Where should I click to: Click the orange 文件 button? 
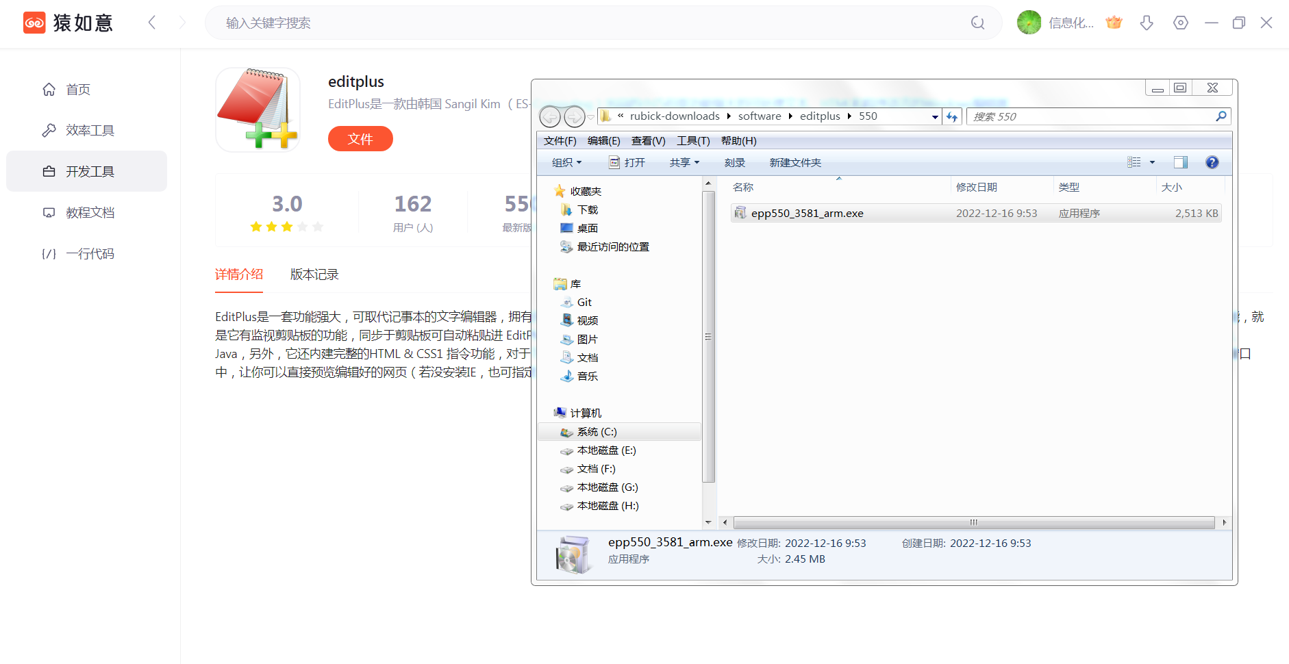pyautogui.click(x=360, y=139)
